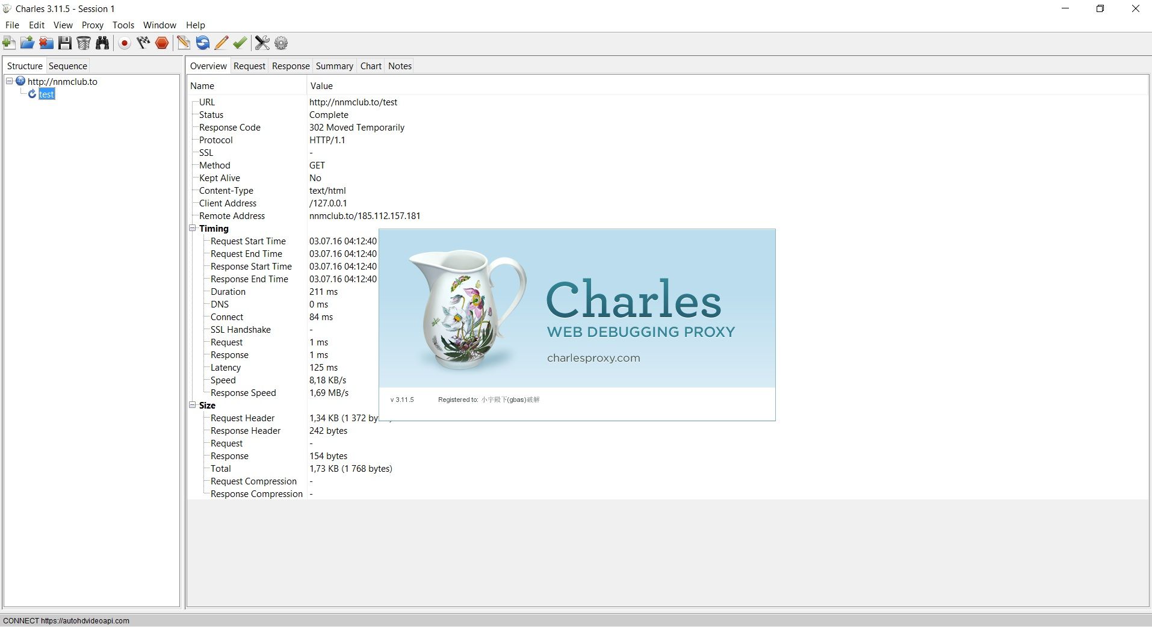Collapse the Size section

click(x=193, y=405)
